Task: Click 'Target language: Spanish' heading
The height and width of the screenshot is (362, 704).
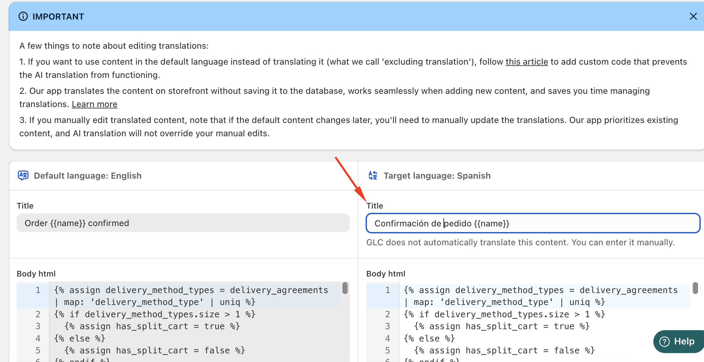Action: 437,176
